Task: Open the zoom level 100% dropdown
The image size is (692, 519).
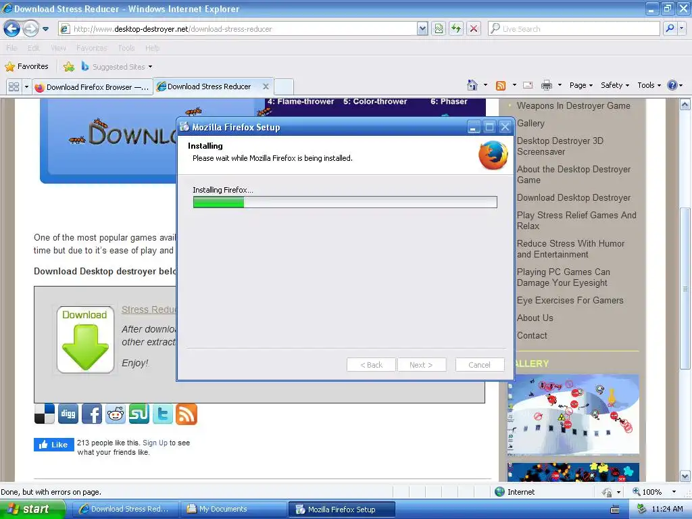Action: tap(674, 492)
